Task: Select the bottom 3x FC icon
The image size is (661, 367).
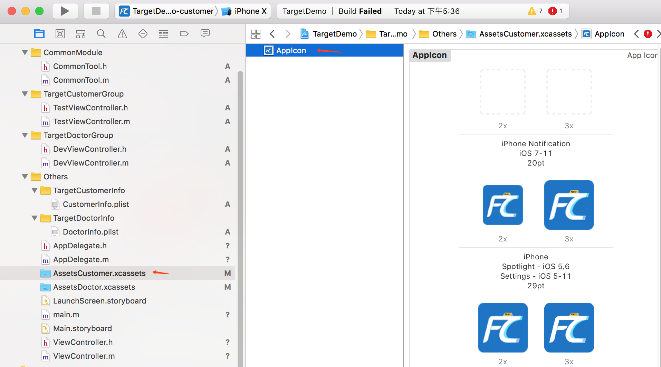Action: click(x=569, y=328)
